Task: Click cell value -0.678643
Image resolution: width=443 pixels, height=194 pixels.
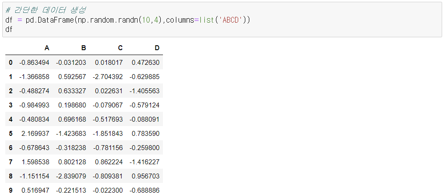Action: click(x=34, y=148)
